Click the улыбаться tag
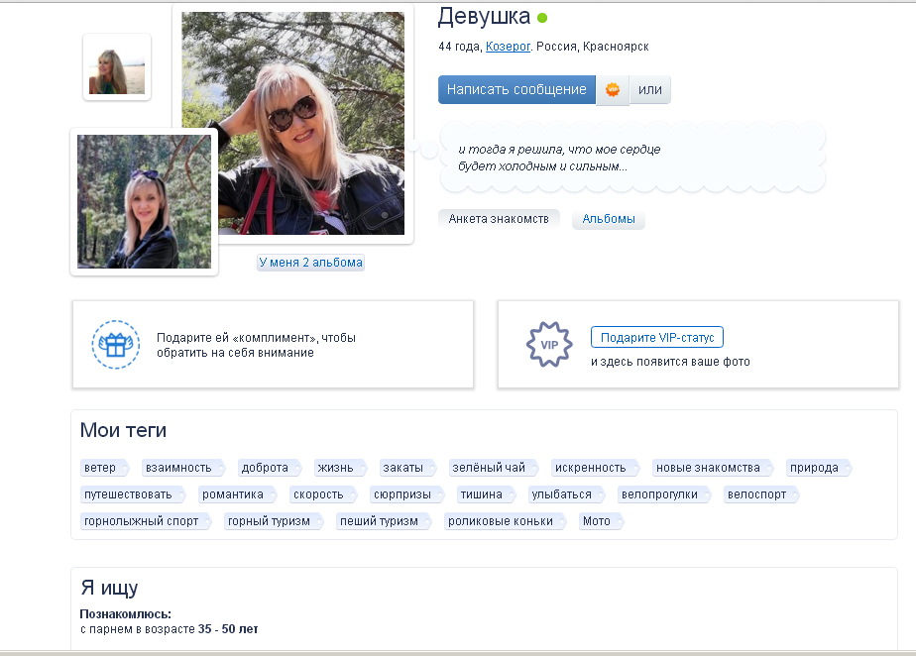 pos(565,494)
